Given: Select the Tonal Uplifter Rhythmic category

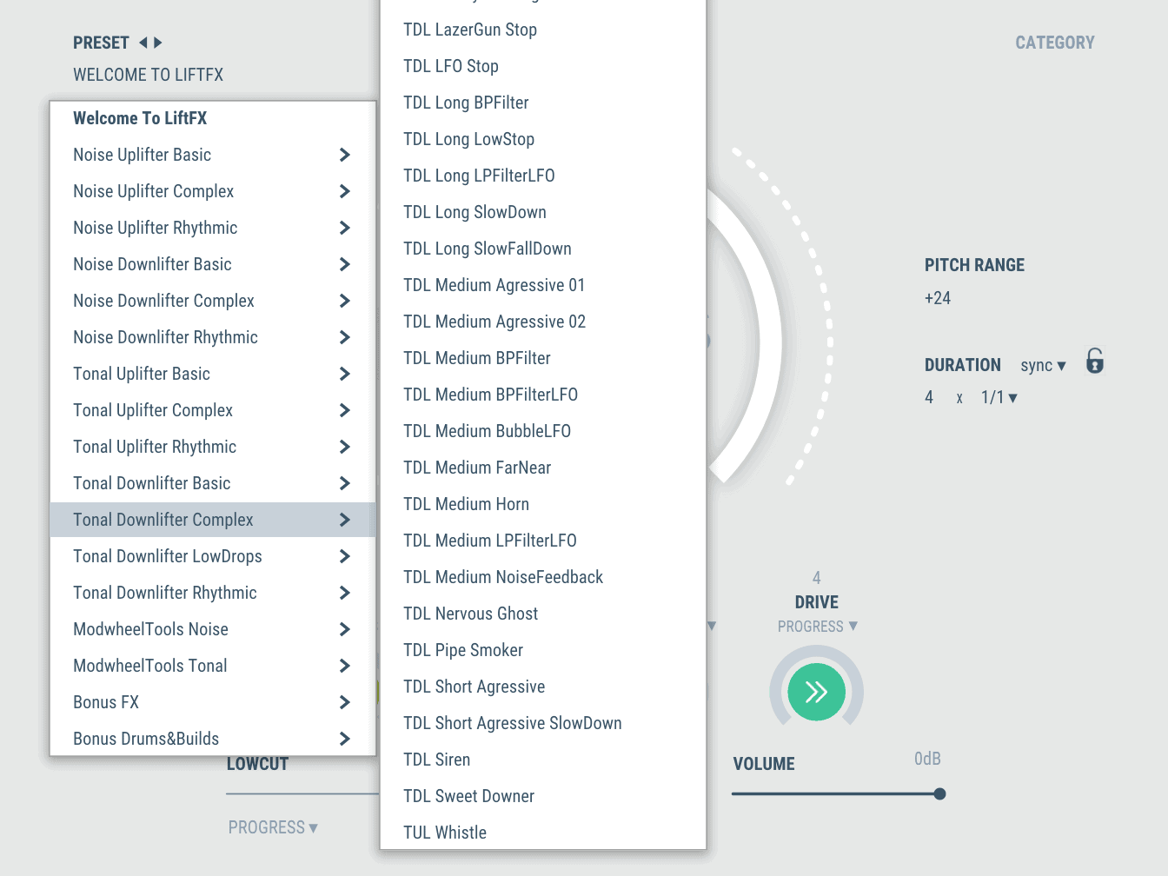Looking at the screenshot, I should [x=155, y=447].
